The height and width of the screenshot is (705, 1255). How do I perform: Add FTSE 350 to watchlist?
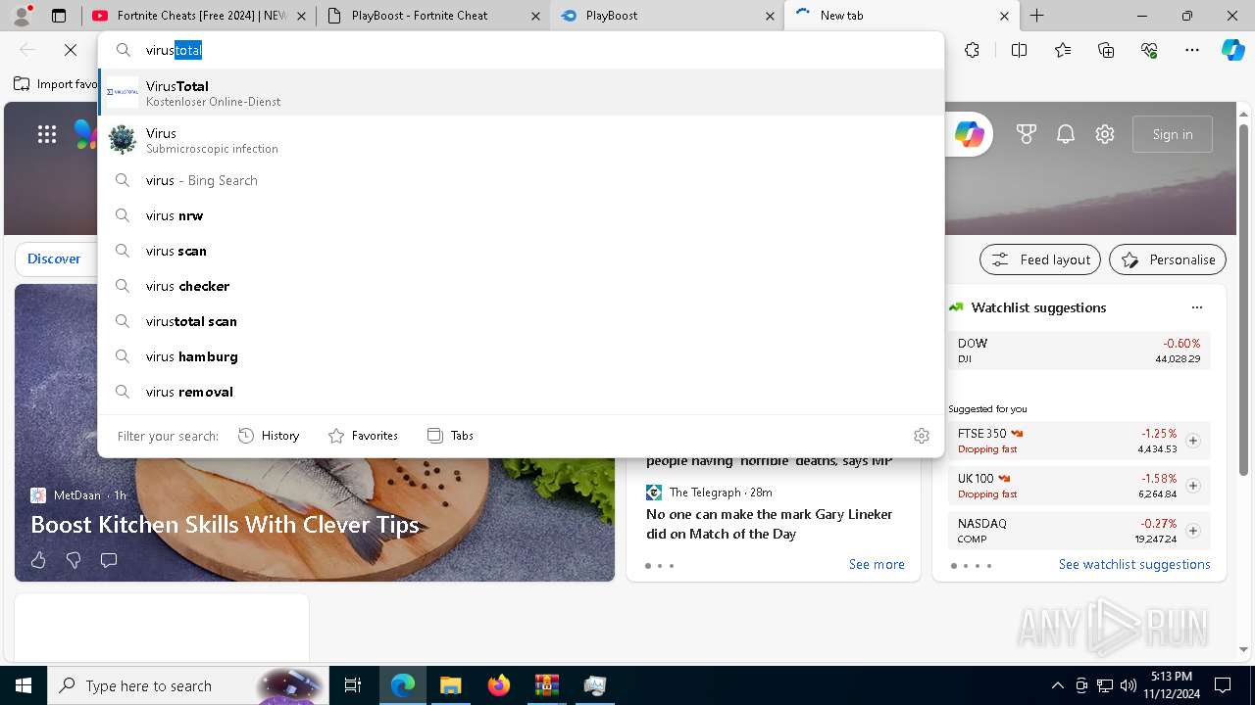pos(1193,441)
